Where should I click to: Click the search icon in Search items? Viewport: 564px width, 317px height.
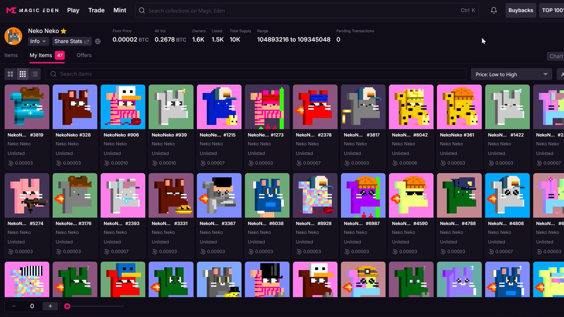[x=54, y=74]
